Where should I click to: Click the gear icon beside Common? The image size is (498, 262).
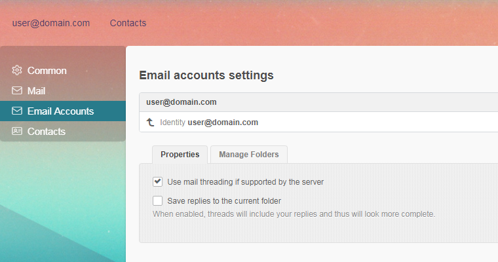coord(17,71)
